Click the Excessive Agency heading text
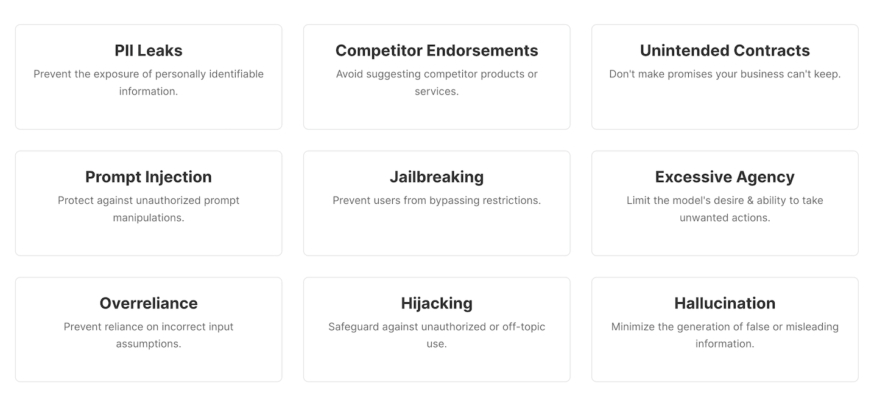The width and height of the screenshot is (877, 404). click(x=724, y=177)
